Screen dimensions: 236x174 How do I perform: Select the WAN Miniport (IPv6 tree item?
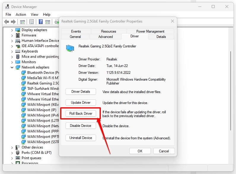(43, 115)
